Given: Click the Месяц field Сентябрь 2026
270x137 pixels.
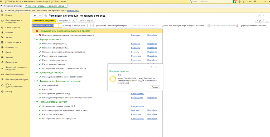Looking at the screenshot, I should pyautogui.click(x=80, y=26).
